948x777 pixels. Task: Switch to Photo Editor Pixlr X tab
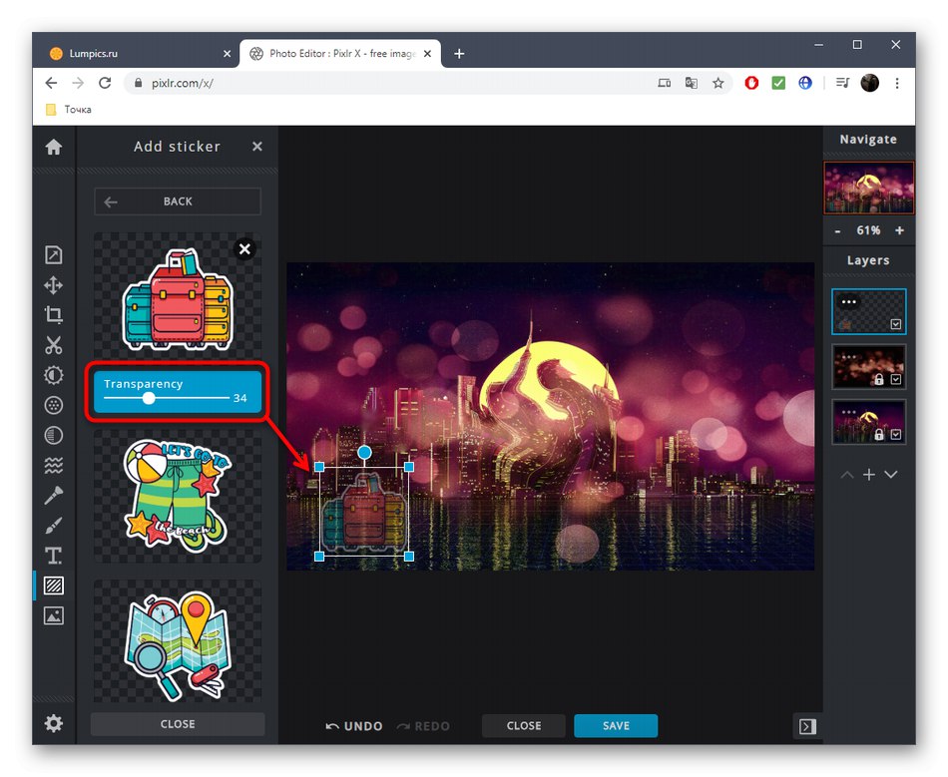pos(340,53)
